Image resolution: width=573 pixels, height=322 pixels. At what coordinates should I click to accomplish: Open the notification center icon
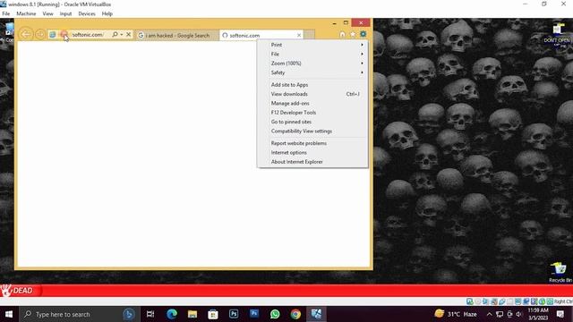560,314
